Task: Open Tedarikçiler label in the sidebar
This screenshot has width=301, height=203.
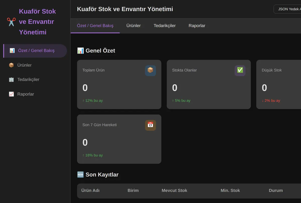Action: [28, 80]
